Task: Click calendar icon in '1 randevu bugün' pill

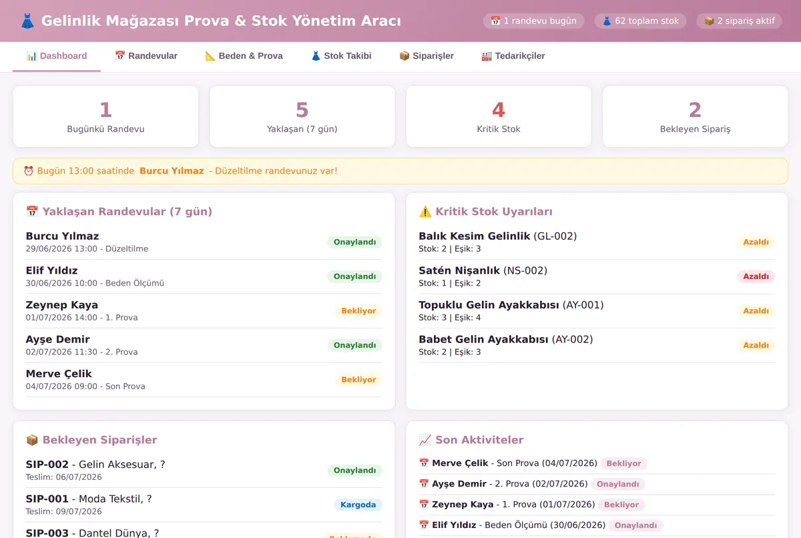Action: coord(495,21)
